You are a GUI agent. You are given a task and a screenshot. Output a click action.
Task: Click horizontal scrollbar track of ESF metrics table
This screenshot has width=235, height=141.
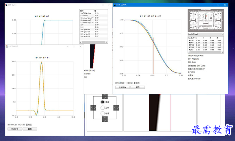(94, 42)
